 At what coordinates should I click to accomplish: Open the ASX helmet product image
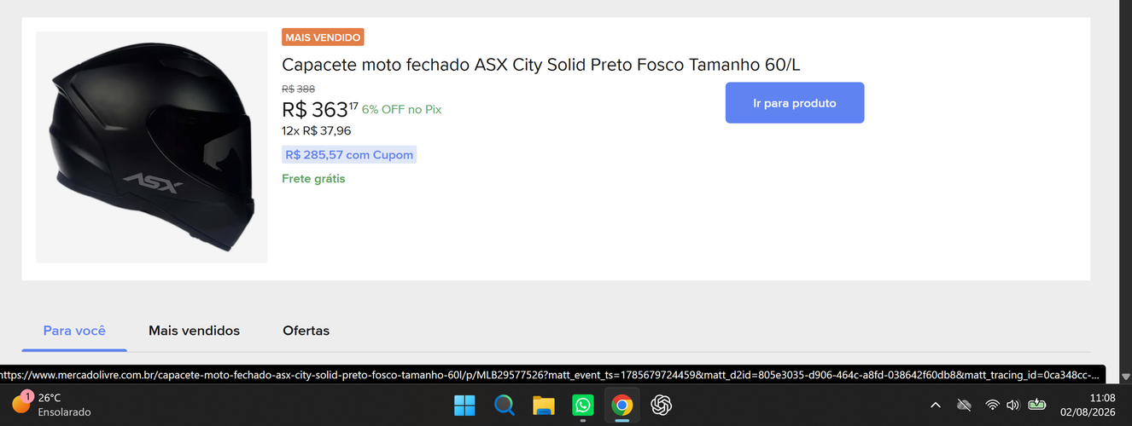tap(152, 147)
